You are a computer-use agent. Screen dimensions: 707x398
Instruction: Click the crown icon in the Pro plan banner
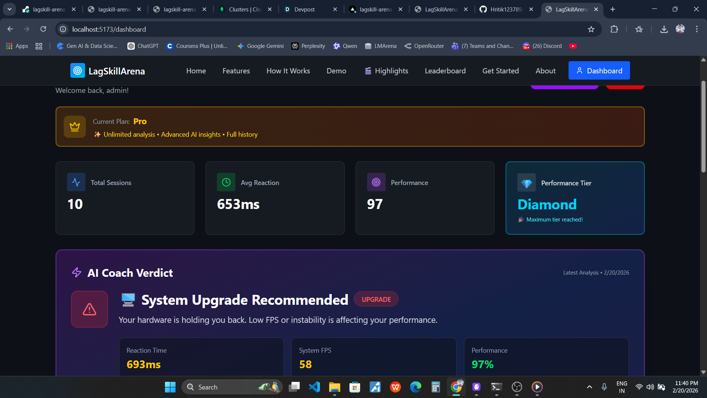(x=75, y=127)
